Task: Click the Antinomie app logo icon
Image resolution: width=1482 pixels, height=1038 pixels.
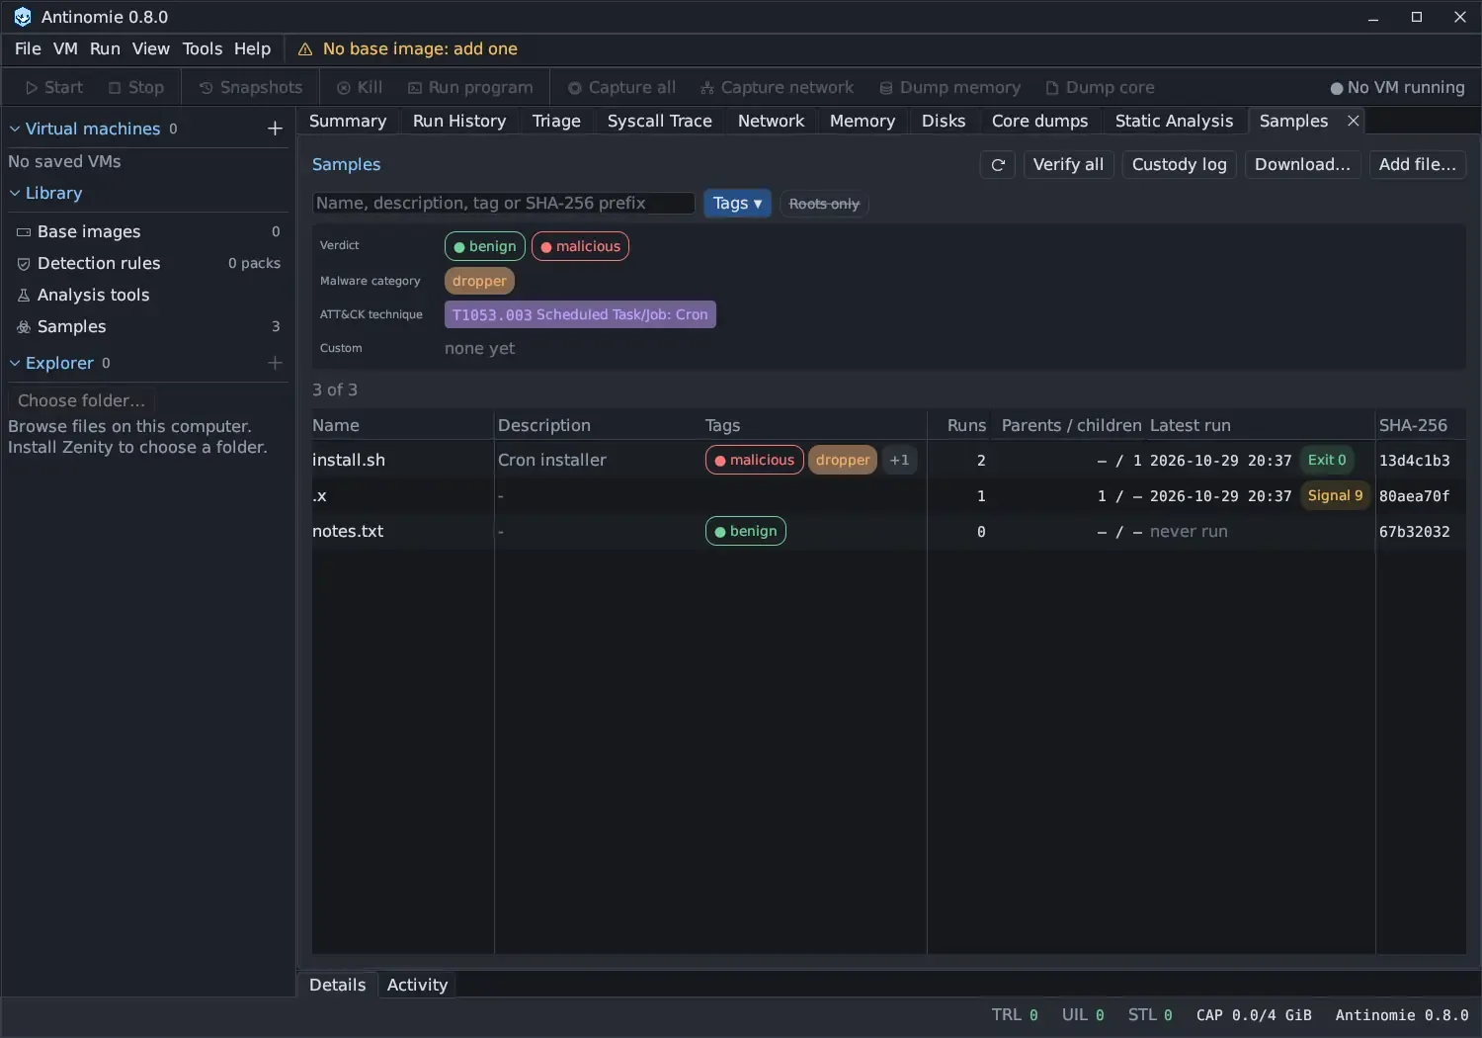Action: [23, 17]
